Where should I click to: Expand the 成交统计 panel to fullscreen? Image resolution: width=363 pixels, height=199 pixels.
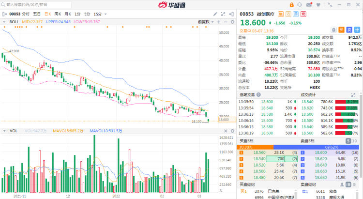pos(353,95)
